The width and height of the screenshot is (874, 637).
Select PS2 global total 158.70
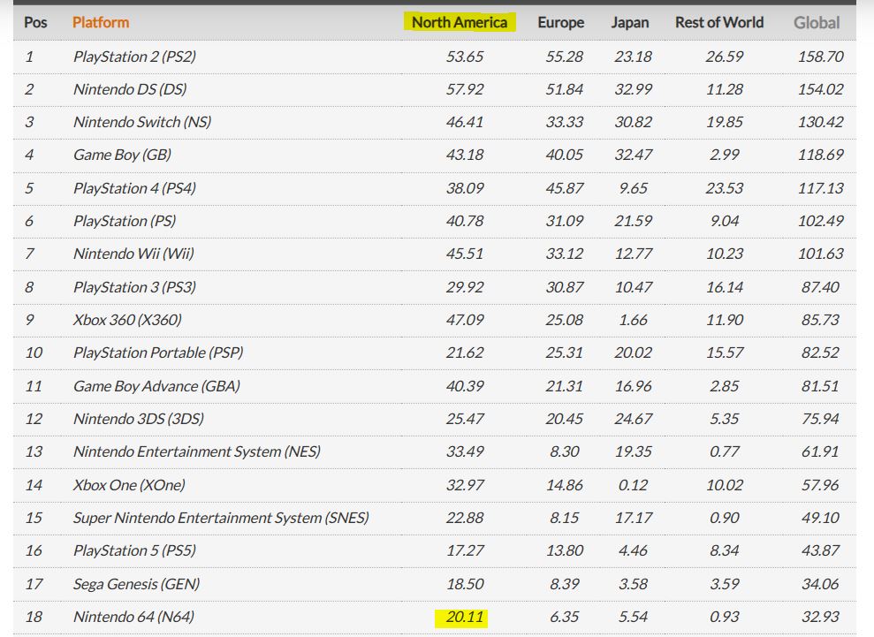coord(820,57)
